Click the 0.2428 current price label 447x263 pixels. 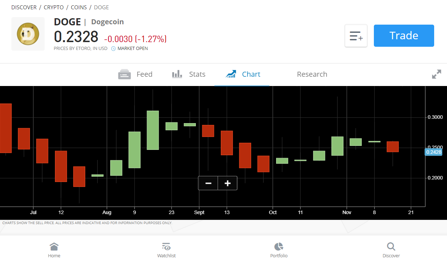[433, 152]
